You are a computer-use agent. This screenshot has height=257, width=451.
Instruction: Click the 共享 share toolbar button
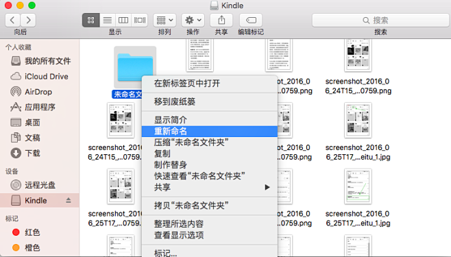coord(221,20)
